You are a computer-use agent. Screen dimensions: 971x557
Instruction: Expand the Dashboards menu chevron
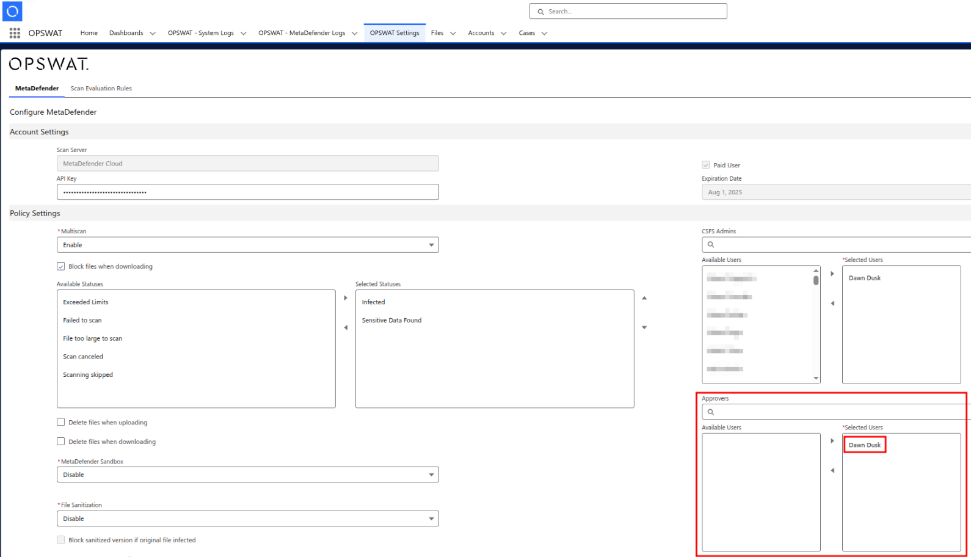click(x=153, y=34)
